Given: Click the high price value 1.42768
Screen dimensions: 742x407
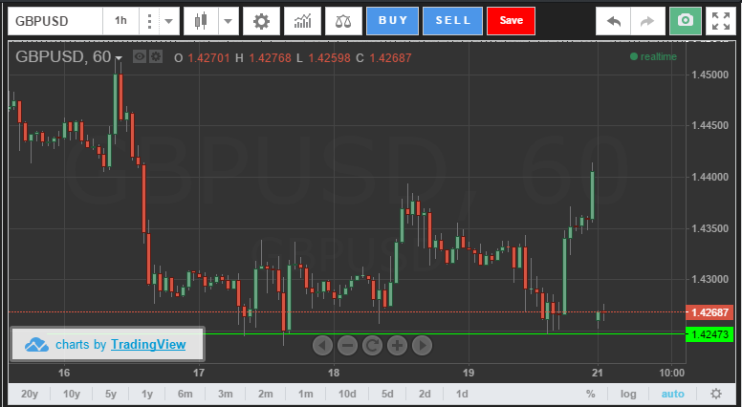Looking at the screenshot, I should coord(270,58).
